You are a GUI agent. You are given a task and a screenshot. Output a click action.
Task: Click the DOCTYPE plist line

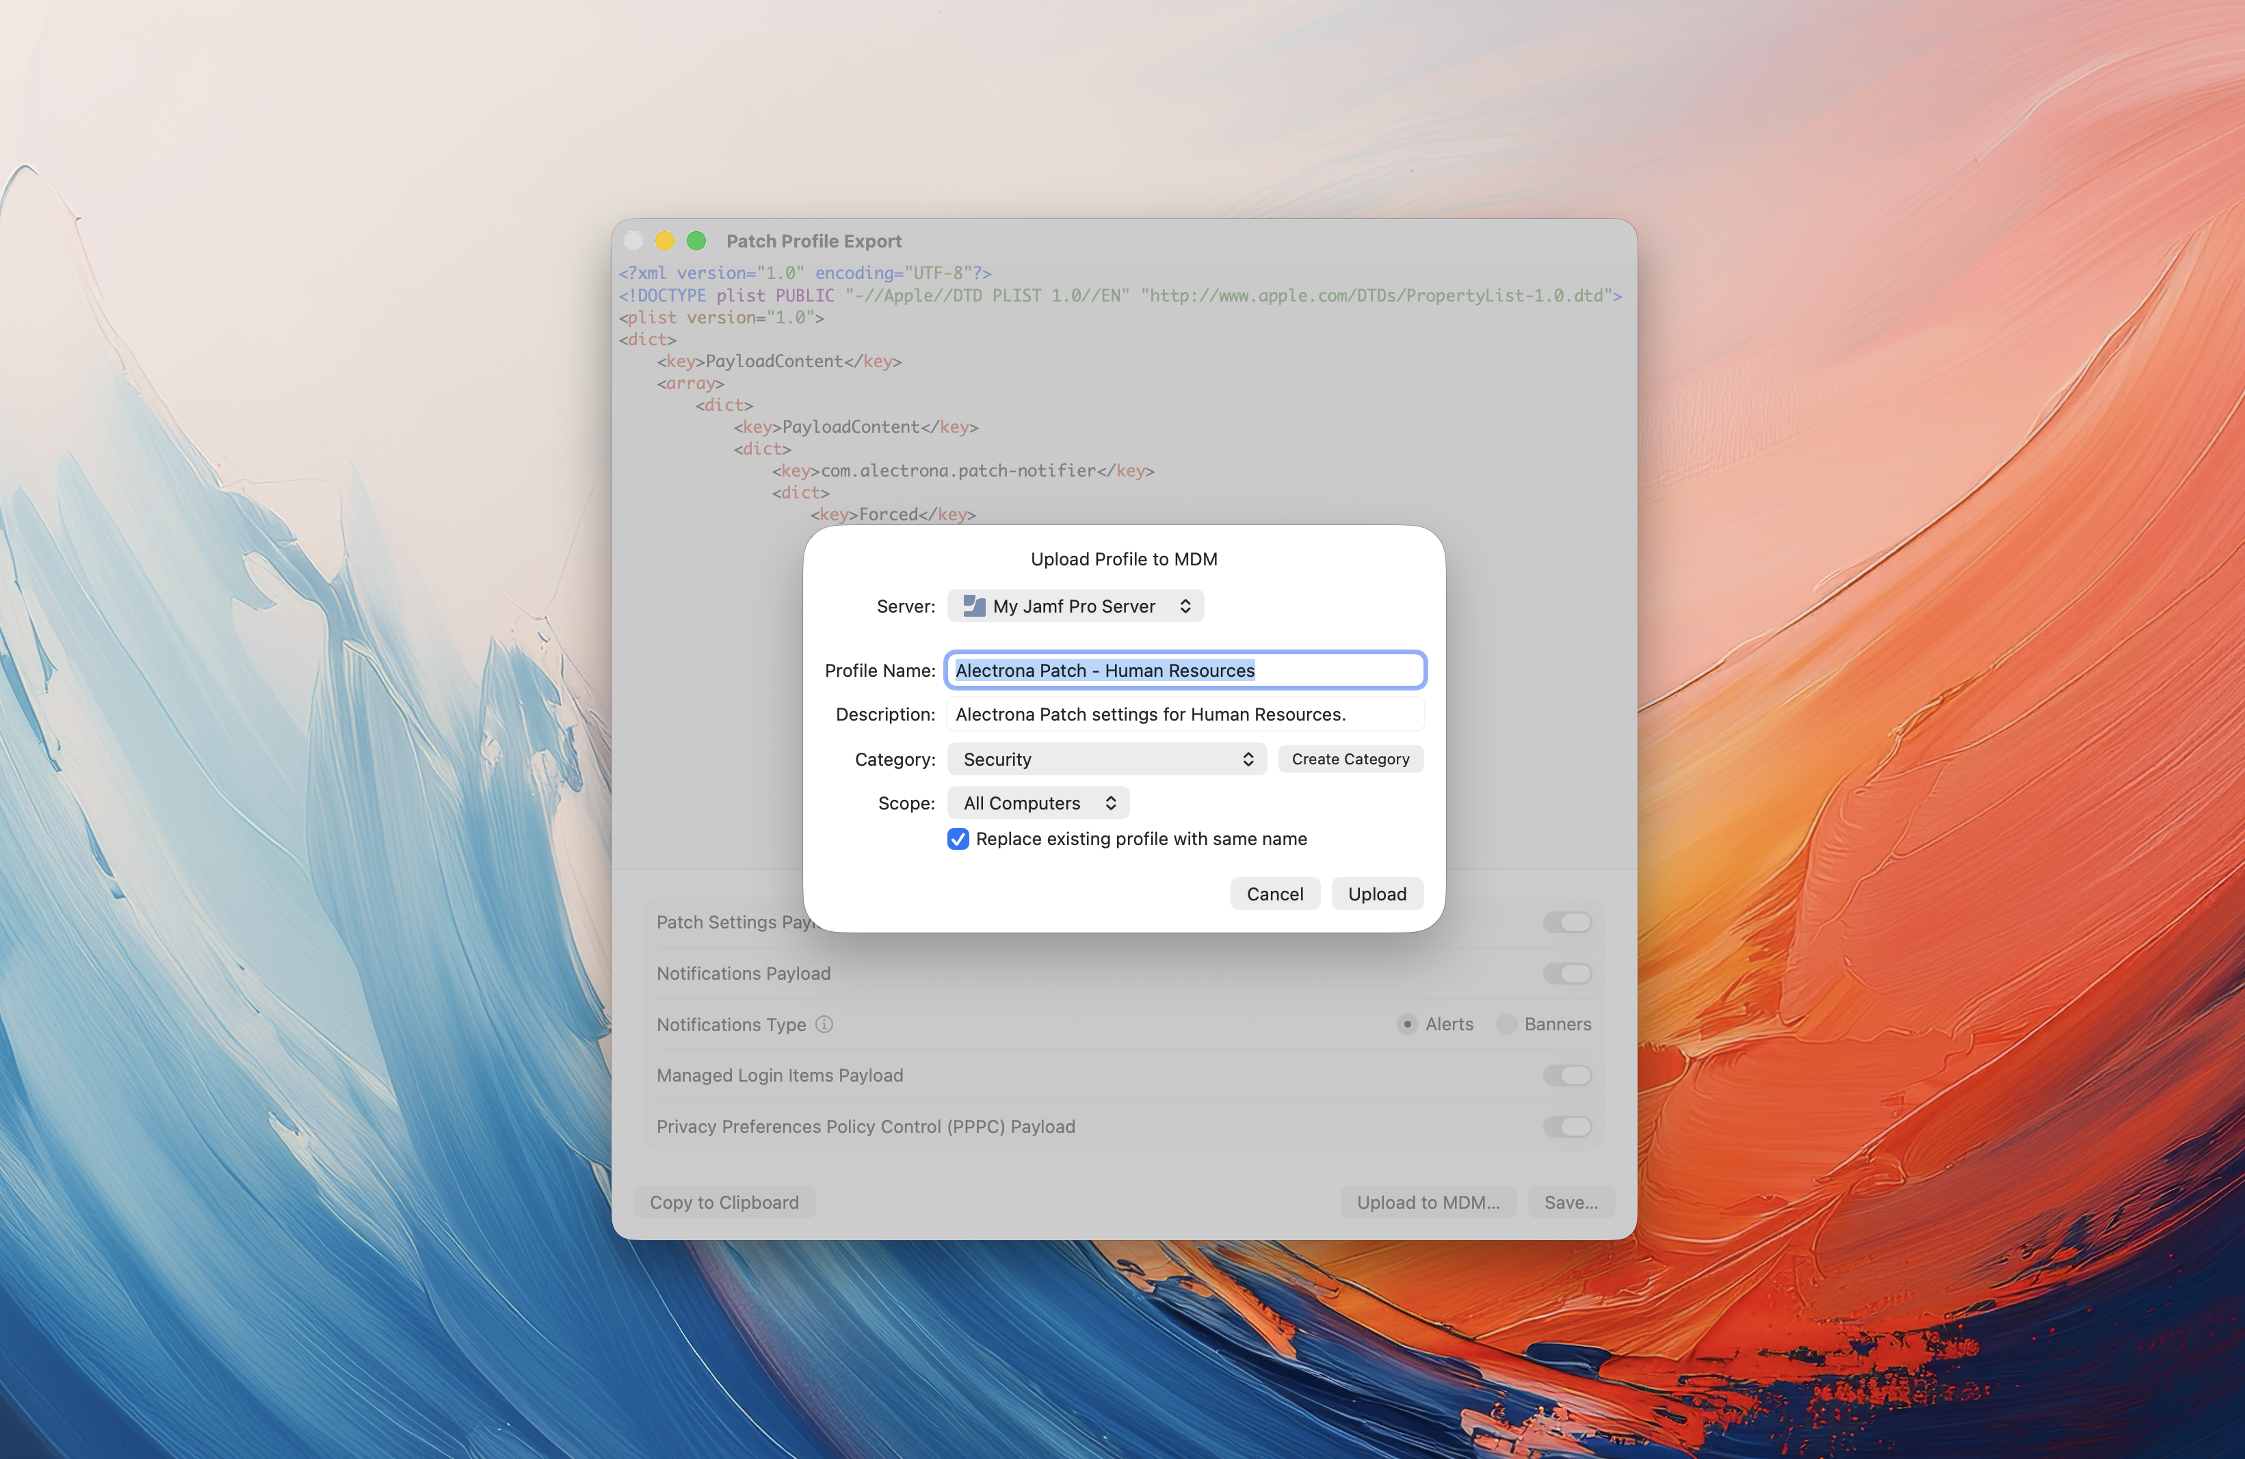click(1120, 295)
